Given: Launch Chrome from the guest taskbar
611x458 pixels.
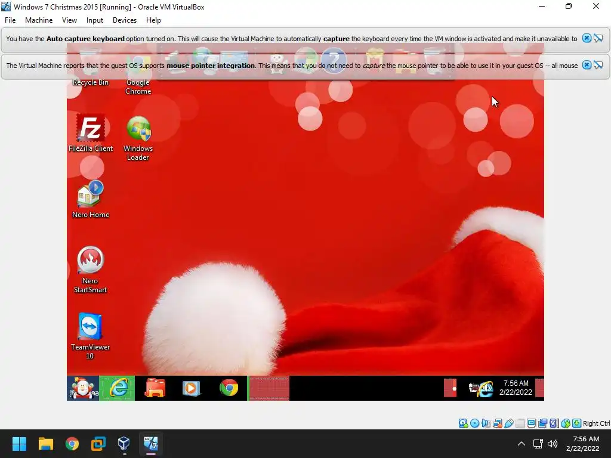Looking at the screenshot, I should click(229, 388).
